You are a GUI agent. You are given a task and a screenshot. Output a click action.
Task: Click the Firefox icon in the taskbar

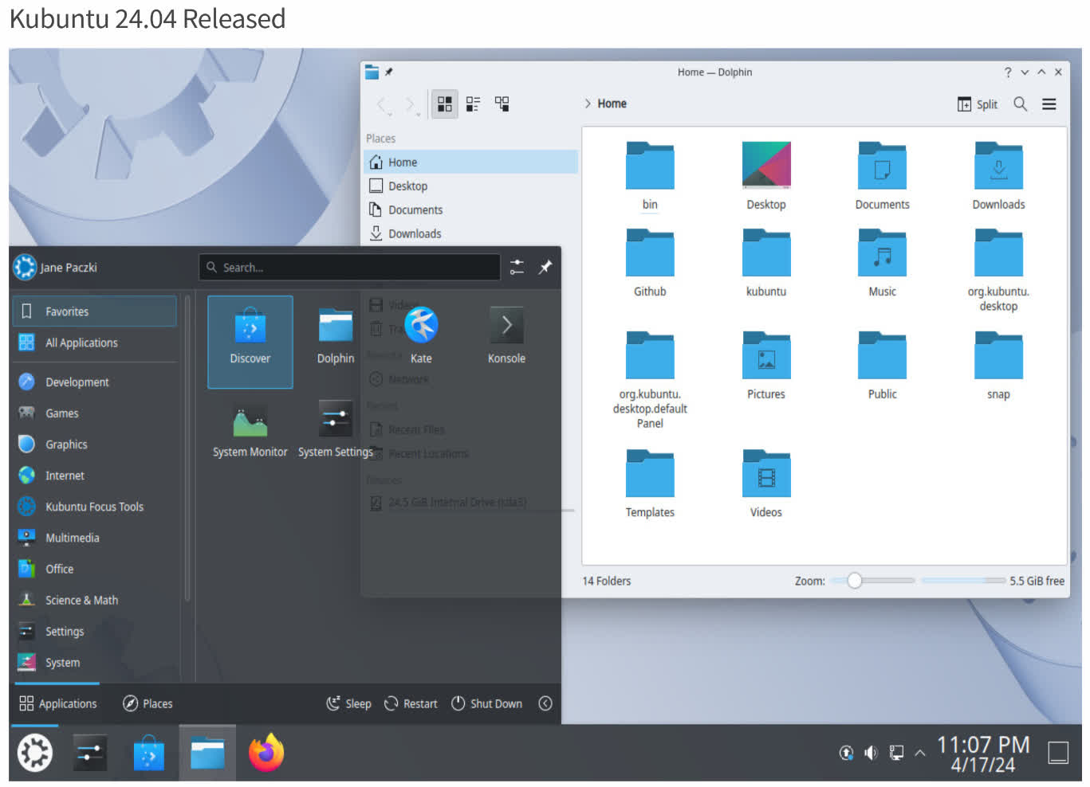click(x=266, y=753)
